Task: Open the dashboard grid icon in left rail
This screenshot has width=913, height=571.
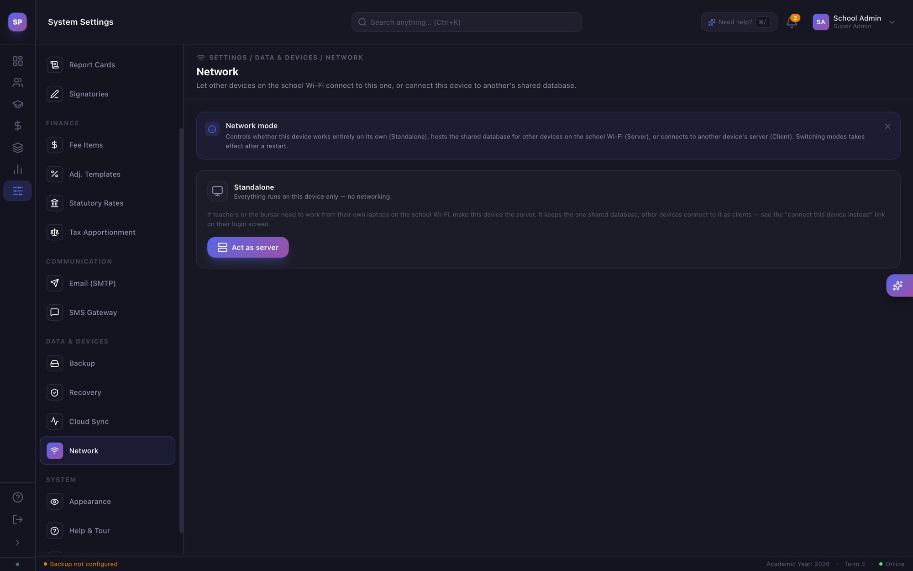Action: [17, 61]
